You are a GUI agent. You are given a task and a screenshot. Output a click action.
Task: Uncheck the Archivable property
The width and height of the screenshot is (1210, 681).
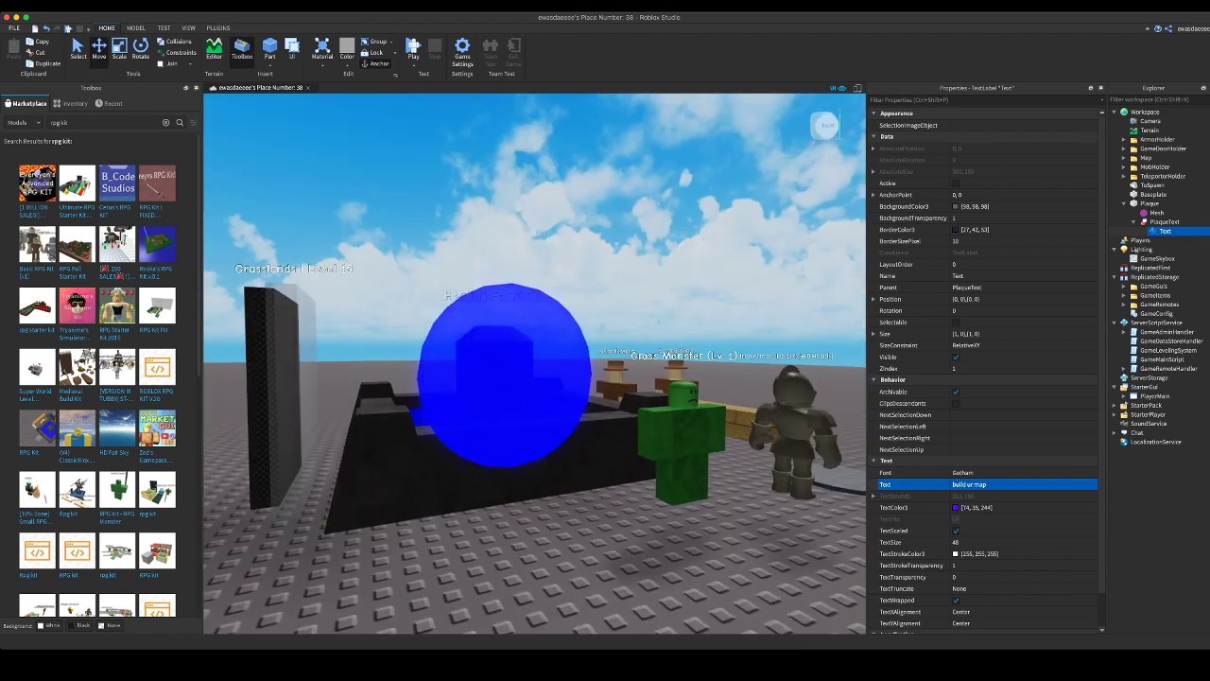tap(956, 392)
